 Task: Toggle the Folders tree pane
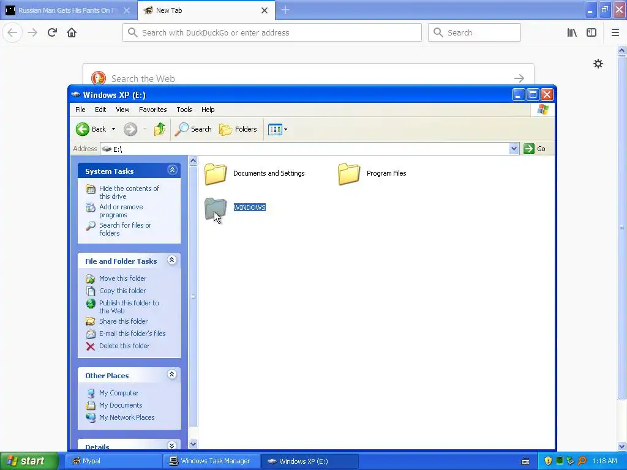tap(238, 129)
